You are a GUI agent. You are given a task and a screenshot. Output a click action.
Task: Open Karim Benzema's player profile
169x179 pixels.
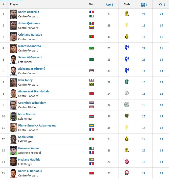(x=29, y=12)
